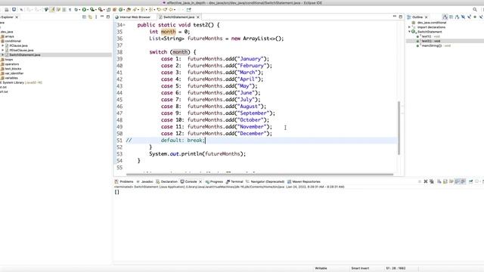
Task: Click line number 51 in the gutter
Action: 119,141
